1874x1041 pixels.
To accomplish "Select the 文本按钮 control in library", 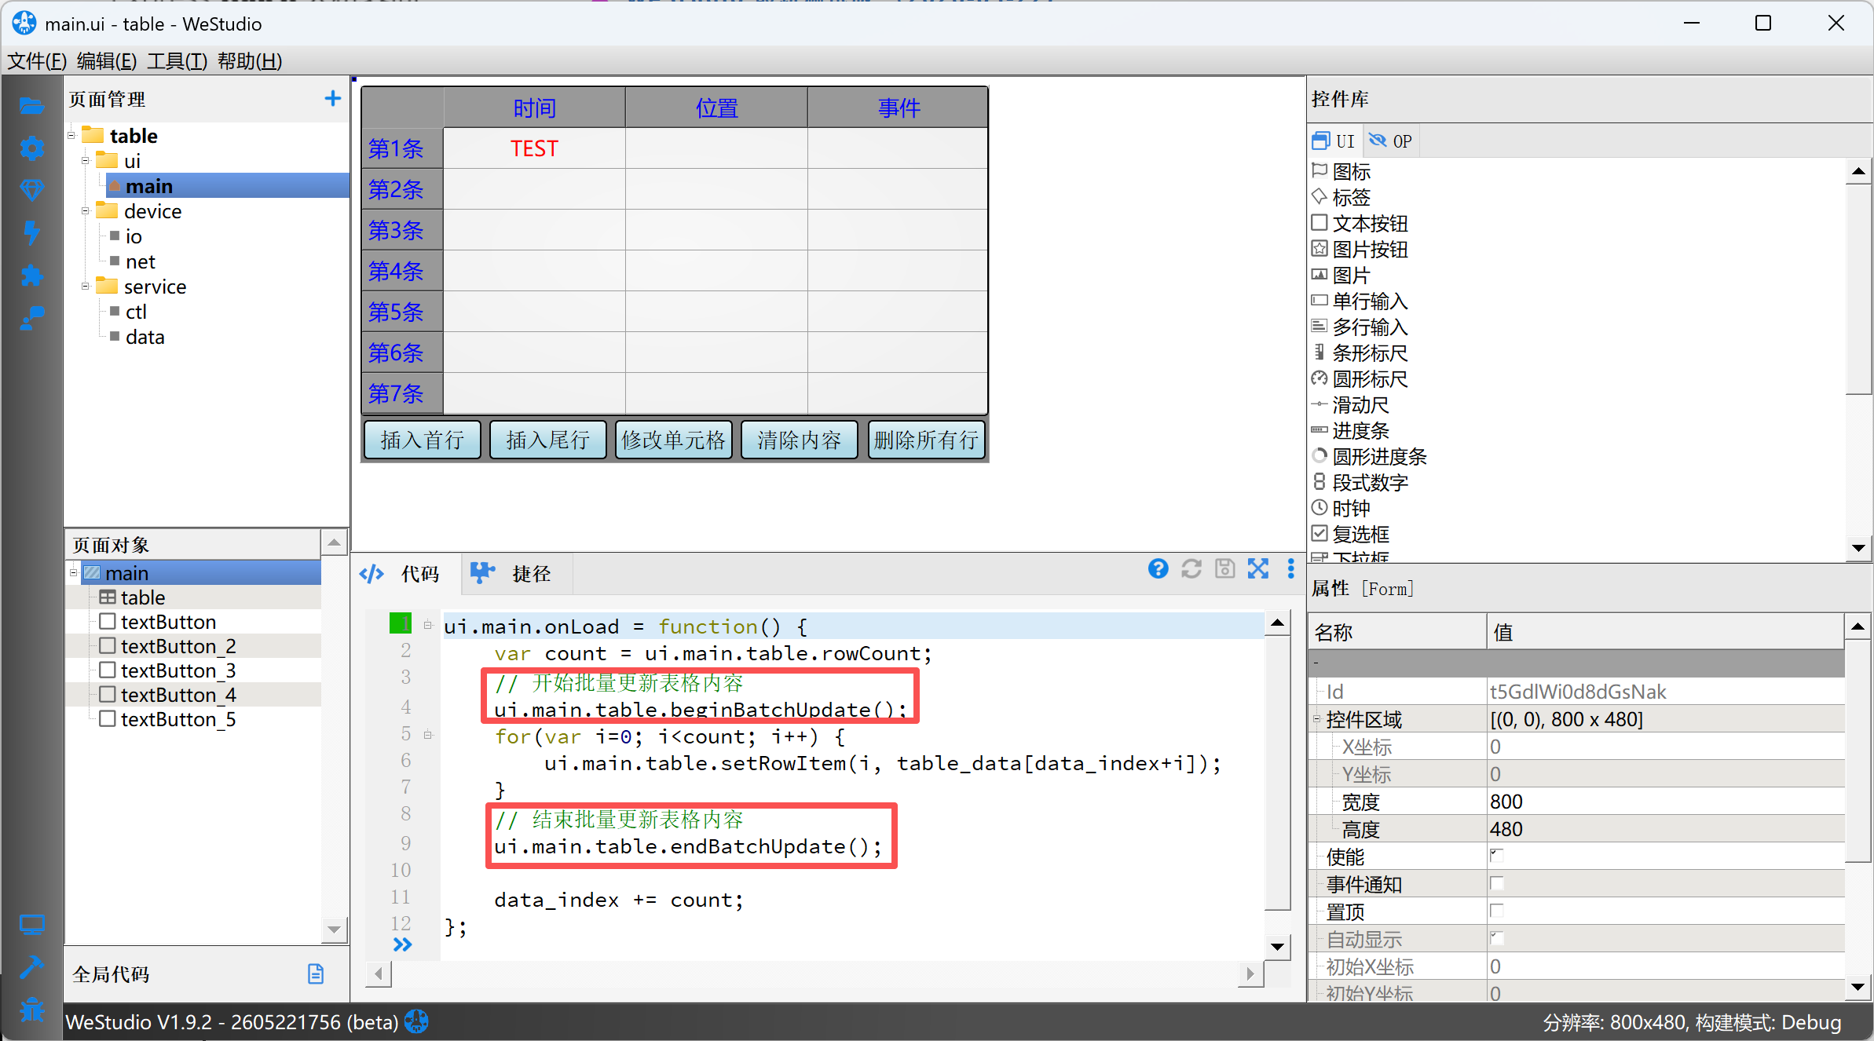I will point(1360,223).
